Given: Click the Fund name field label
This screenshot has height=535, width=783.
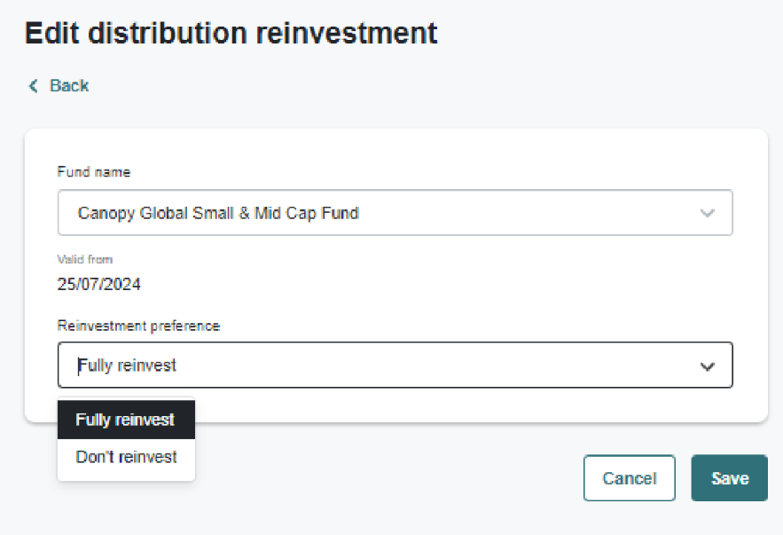Looking at the screenshot, I should [x=94, y=171].
